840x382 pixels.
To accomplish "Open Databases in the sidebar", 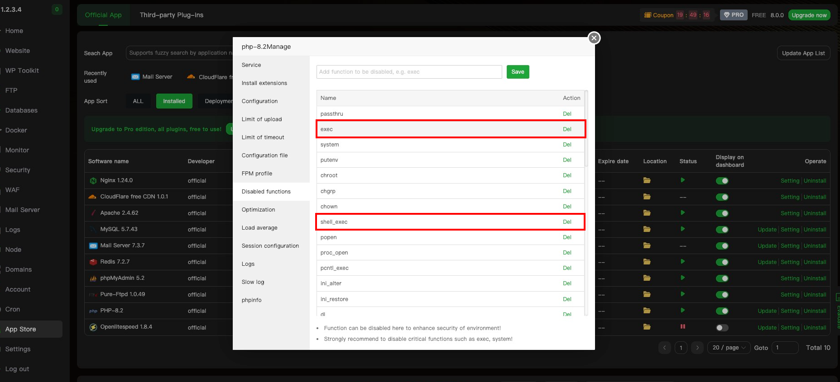I will pos(21,110).
